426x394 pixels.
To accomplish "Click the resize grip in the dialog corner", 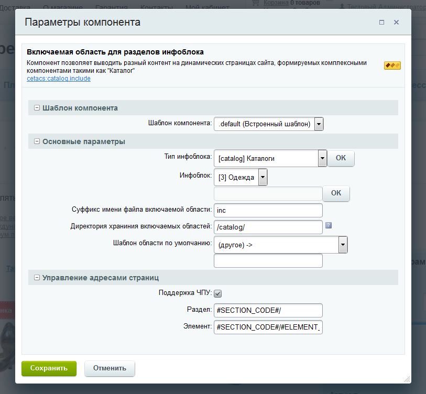I will click(x=406, y=378).
